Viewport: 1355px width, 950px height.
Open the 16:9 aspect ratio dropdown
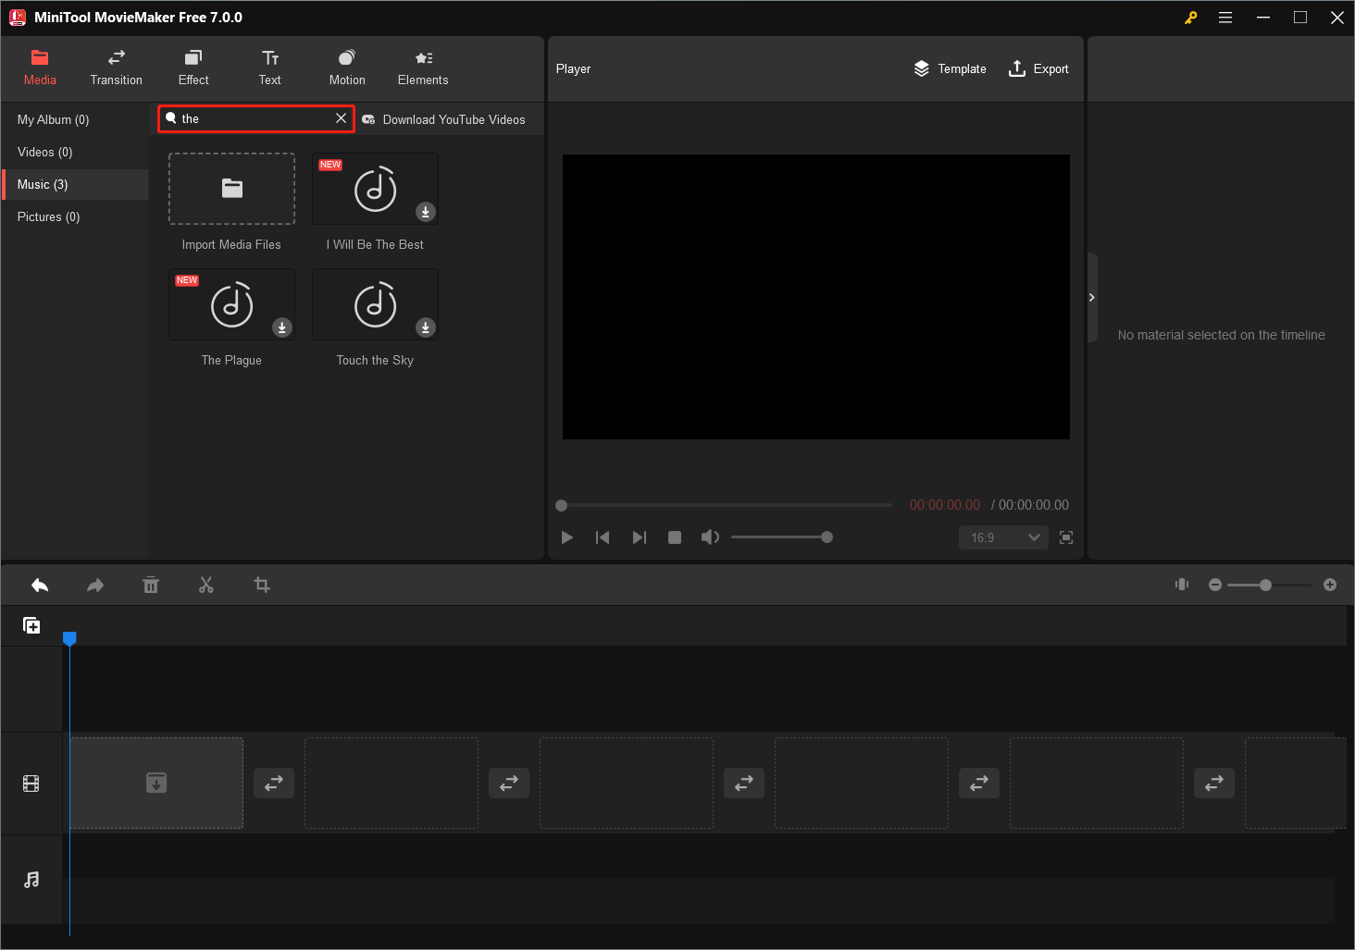(x=1003, y=537)
